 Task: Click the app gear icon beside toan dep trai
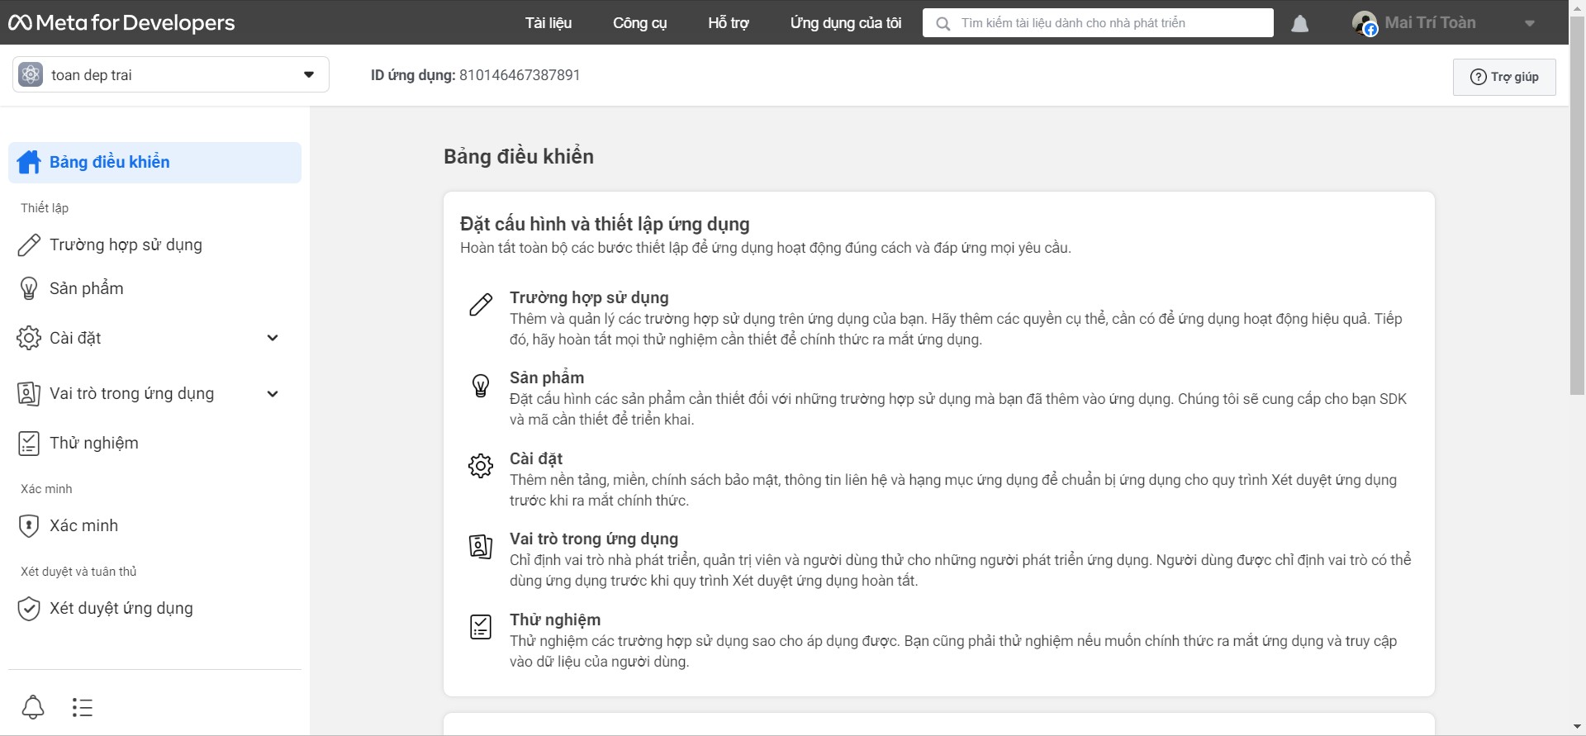31,74
